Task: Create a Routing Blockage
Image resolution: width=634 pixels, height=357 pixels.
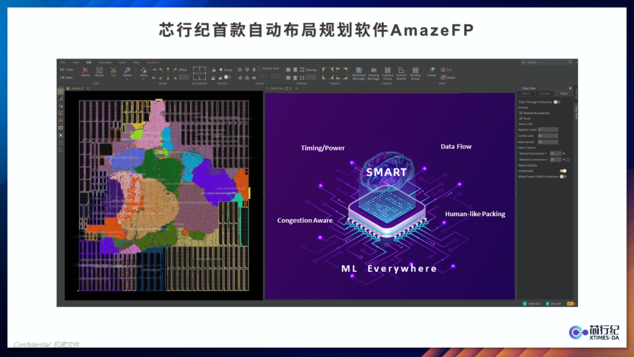Action: coord(373,73)
